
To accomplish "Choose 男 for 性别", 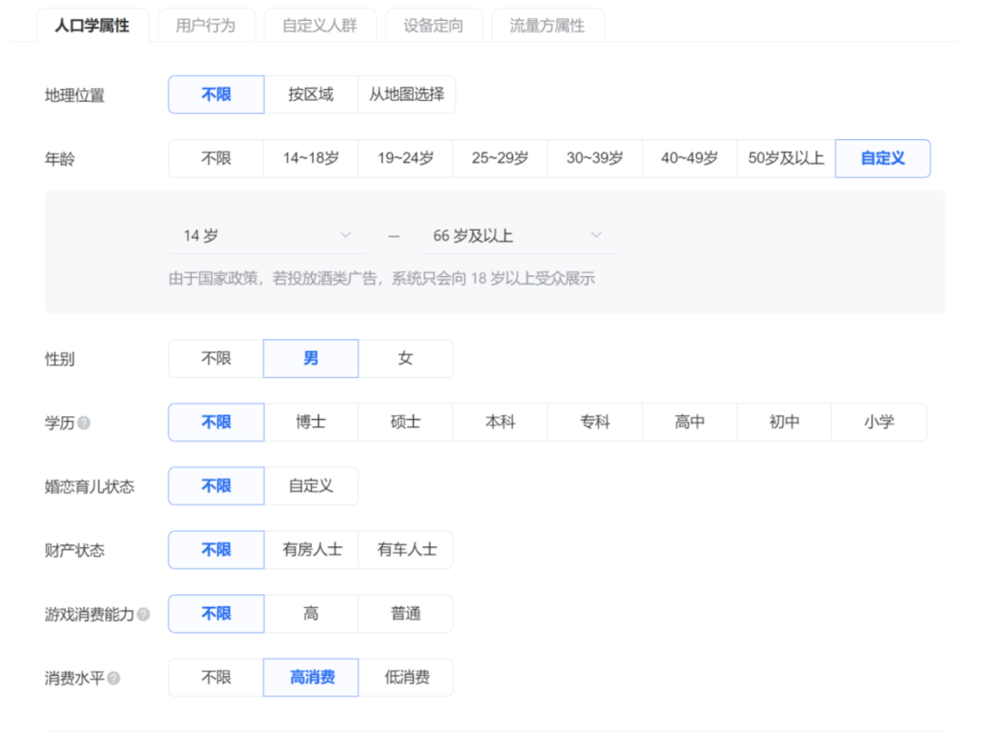I will click(311, 359).
